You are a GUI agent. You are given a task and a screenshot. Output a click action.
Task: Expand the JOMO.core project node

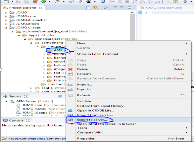pos(6,16)
